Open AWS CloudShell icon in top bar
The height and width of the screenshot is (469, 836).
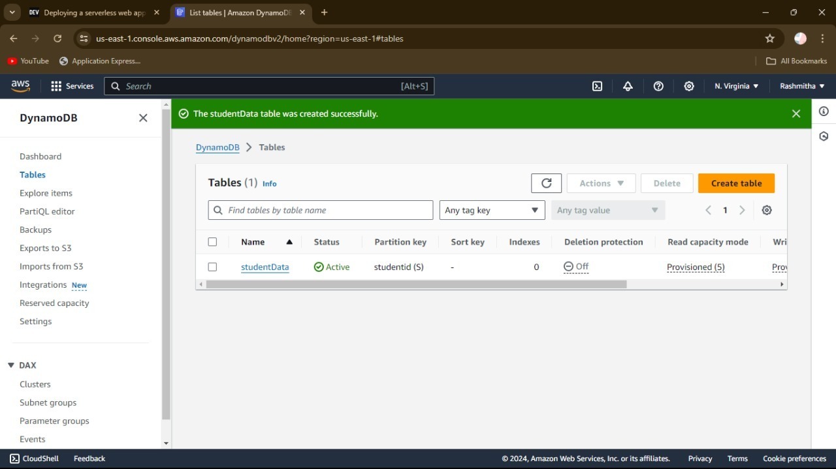pos(597,86)
